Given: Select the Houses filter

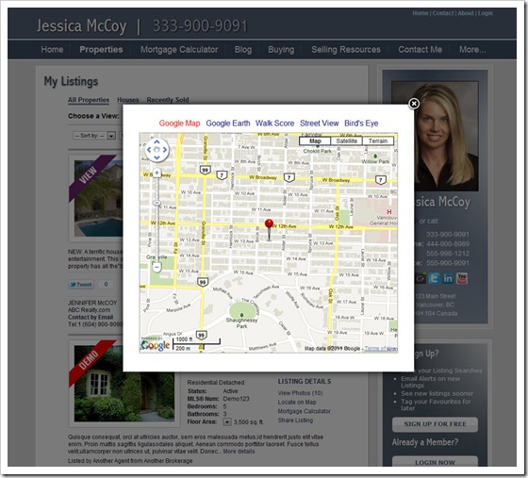Looking at the screenshot, I should point(128,100).
